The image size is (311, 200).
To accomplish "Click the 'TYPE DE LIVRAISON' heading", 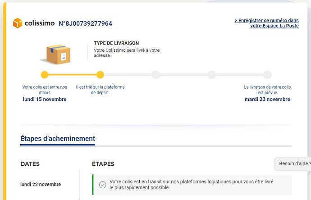I will coord(116,43).
